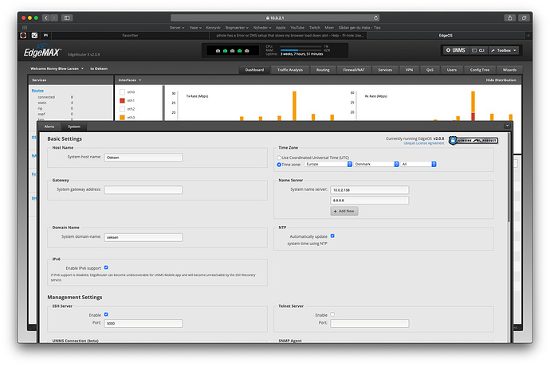Viewport: 550px width, 366px height.
Task: Click the red eth1 color swatch
Action: (122, 101)
